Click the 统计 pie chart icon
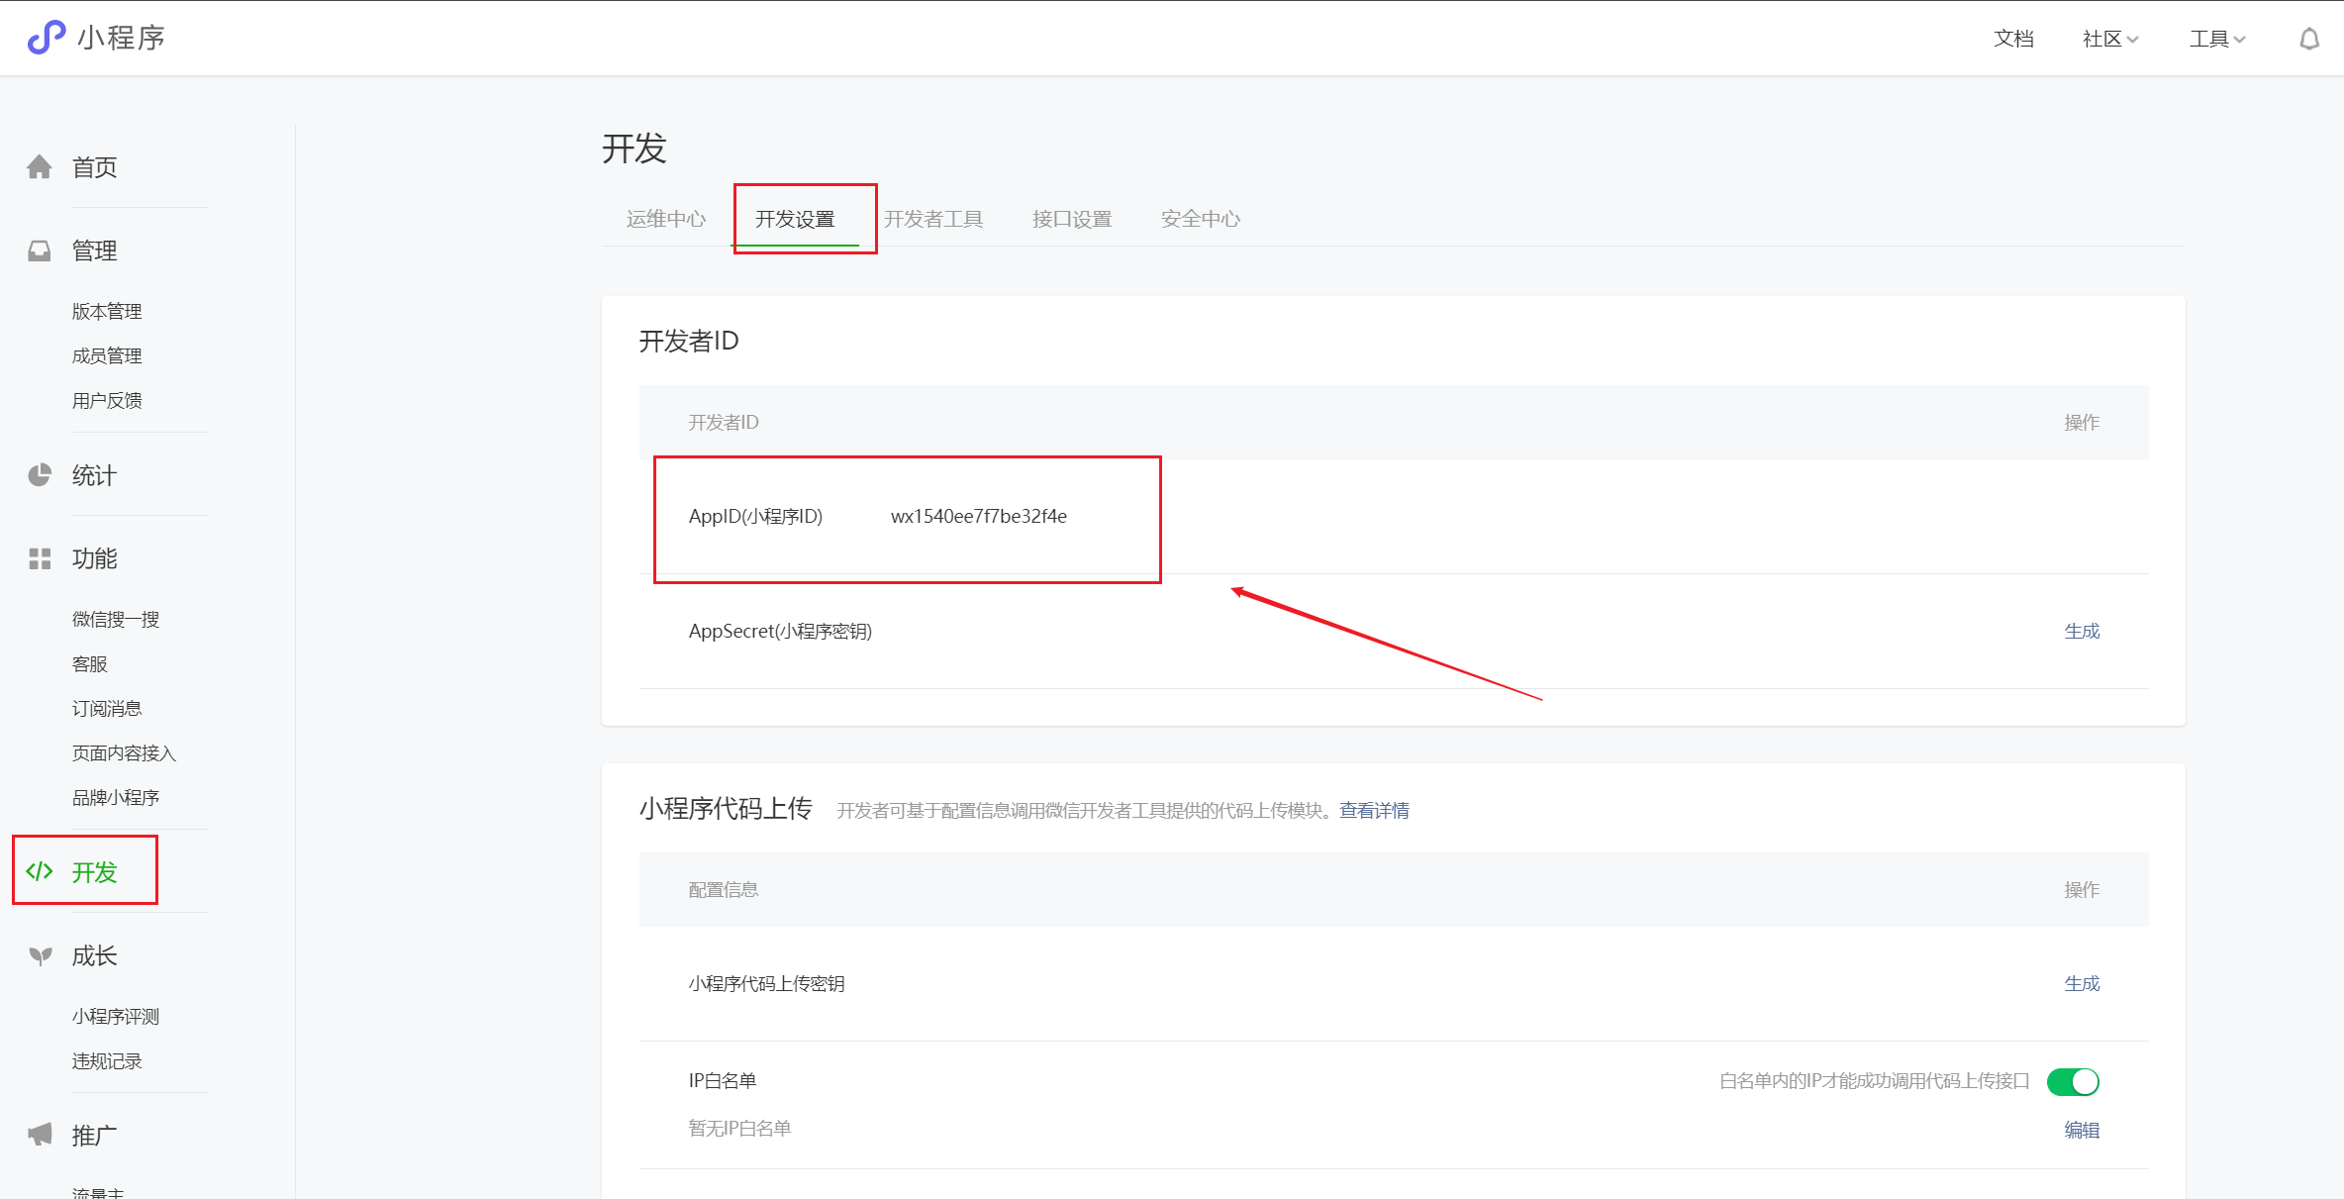 [x=40, y=474]
